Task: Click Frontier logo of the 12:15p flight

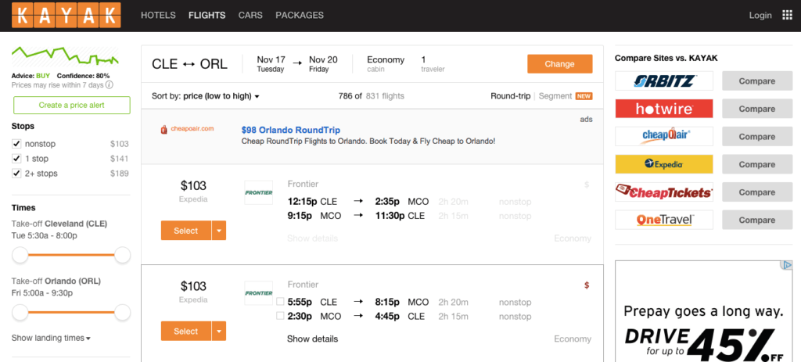Action: click(258, 192)
